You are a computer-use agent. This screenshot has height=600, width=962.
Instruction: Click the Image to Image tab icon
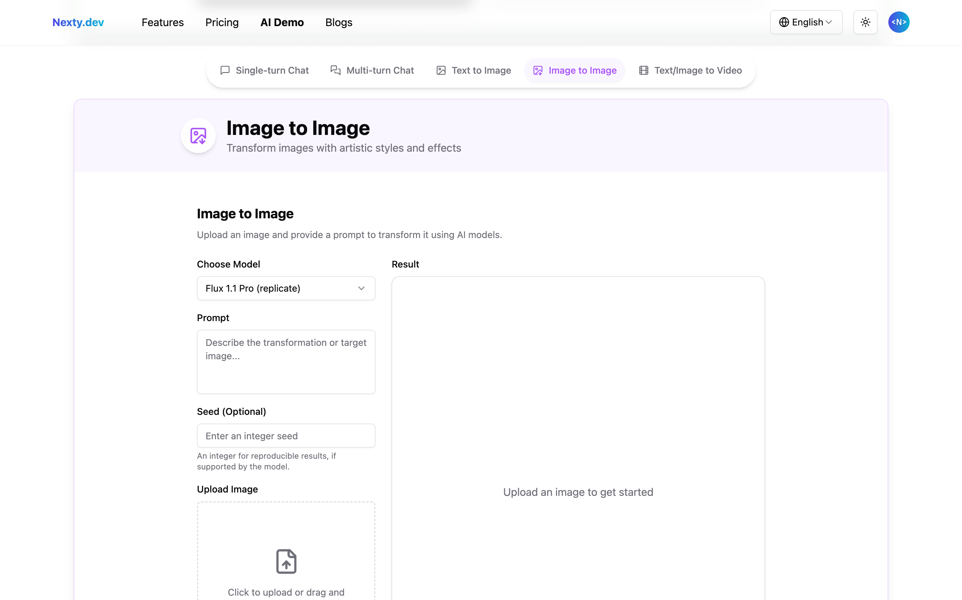538,70
